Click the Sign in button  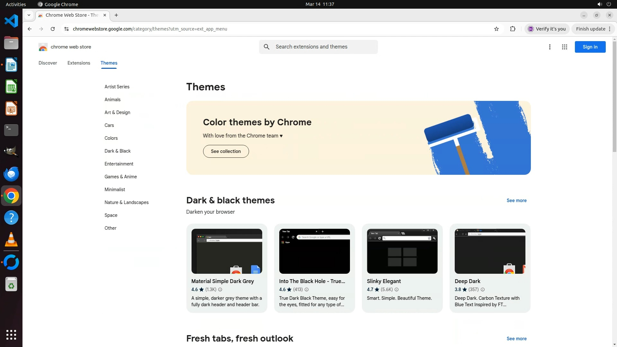590,47
